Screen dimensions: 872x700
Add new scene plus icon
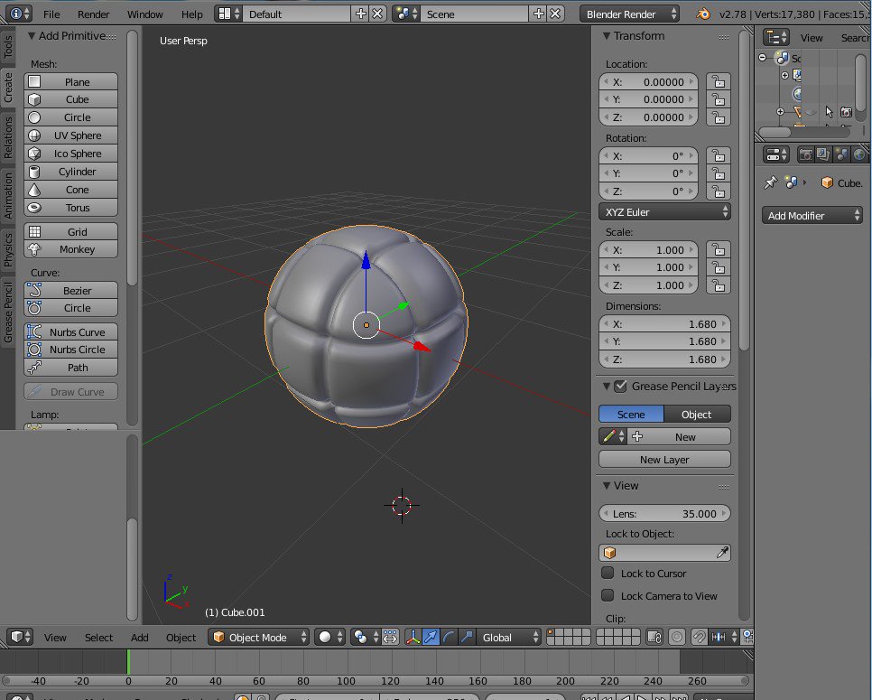pos(539,14)
